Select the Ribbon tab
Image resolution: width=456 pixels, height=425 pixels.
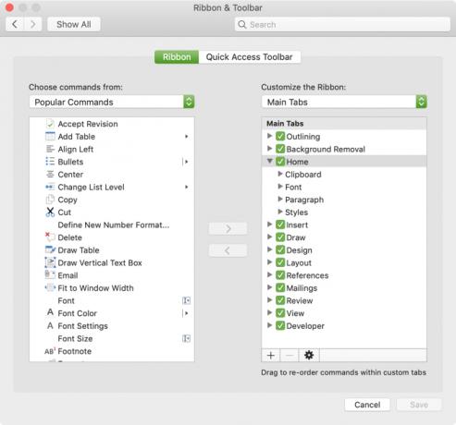pyautogui.click(x=177, y=57)
